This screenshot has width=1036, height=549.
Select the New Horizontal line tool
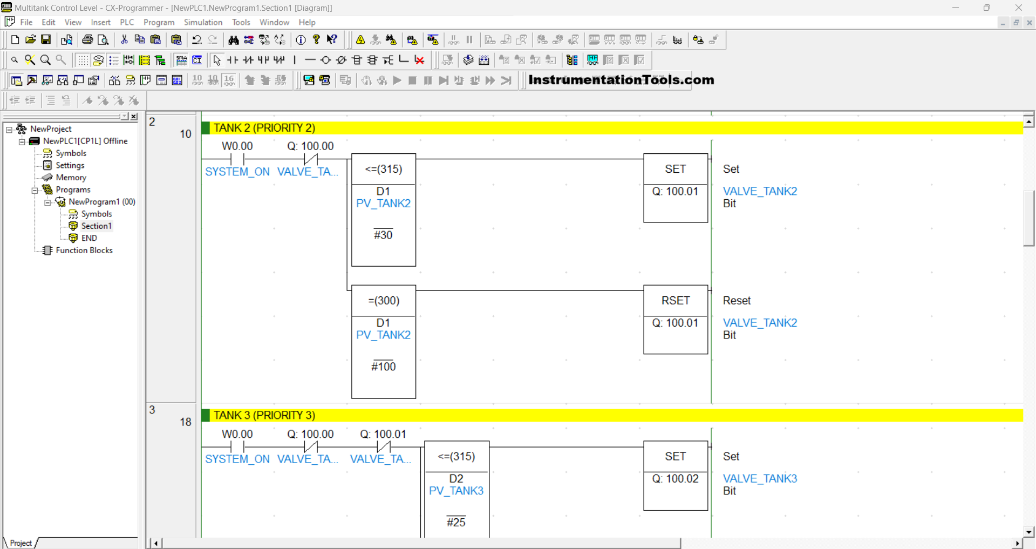coord(310,60)
